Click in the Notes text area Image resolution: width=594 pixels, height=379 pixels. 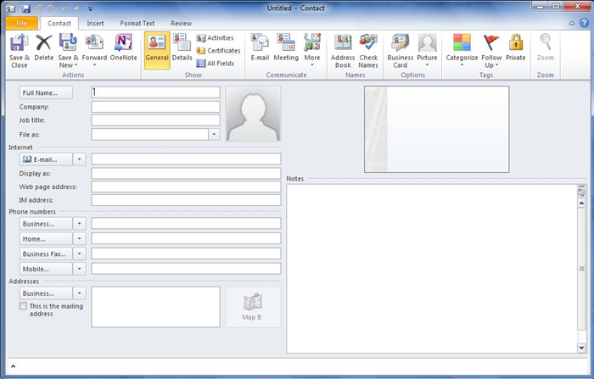[x=431, y=269]
